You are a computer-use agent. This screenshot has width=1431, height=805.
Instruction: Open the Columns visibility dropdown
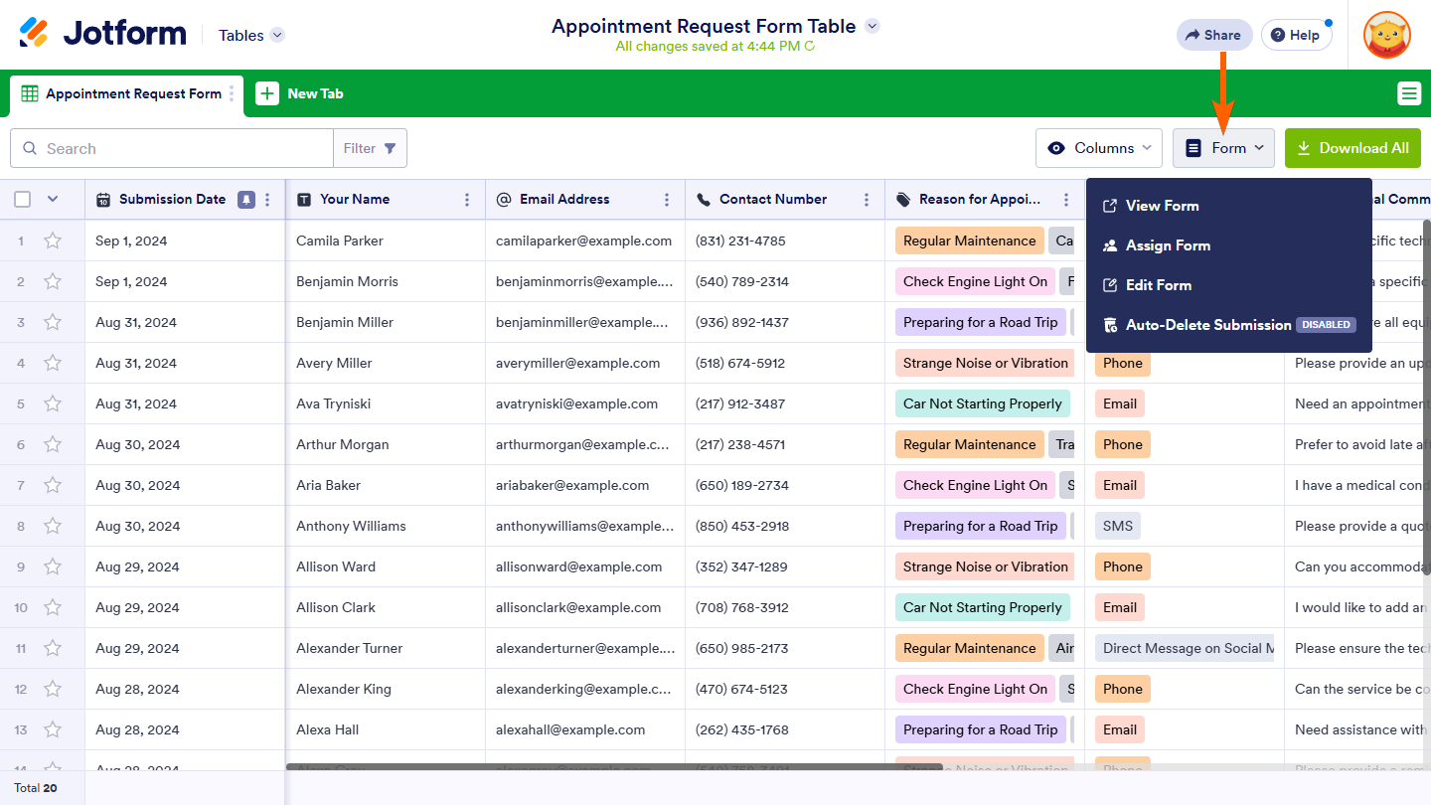(x=1098, y=148)
